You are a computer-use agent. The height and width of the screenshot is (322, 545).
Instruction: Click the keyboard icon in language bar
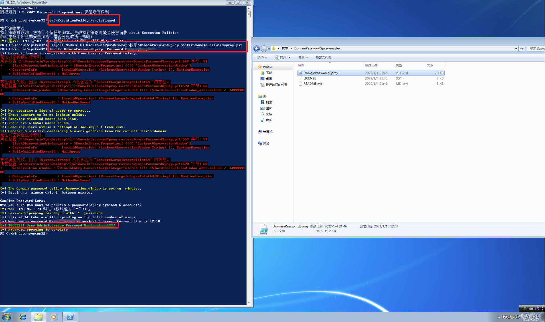[531, 309]
